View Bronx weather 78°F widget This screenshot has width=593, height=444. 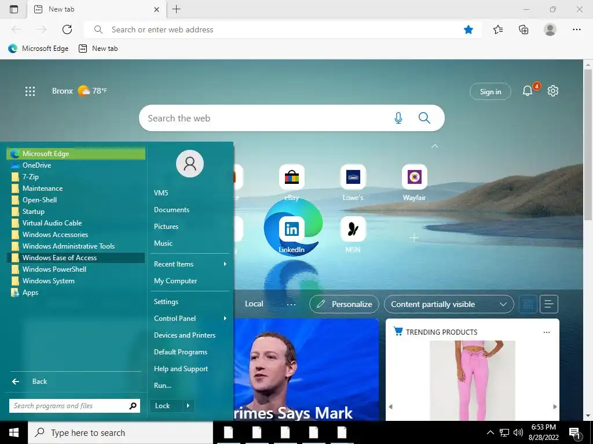coord(79,91)
